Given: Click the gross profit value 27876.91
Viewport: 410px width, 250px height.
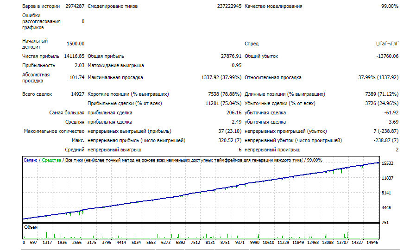Looking at the screenshot, I should point(231,56).
